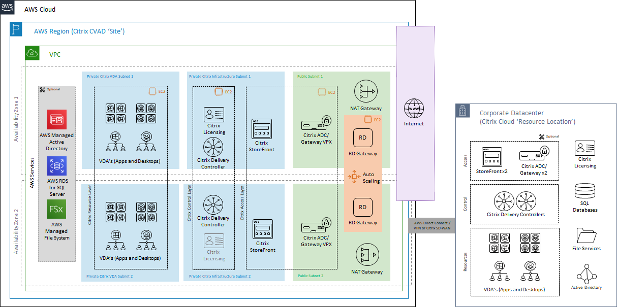Click the upper RD Gateway icon

point(363,137)
